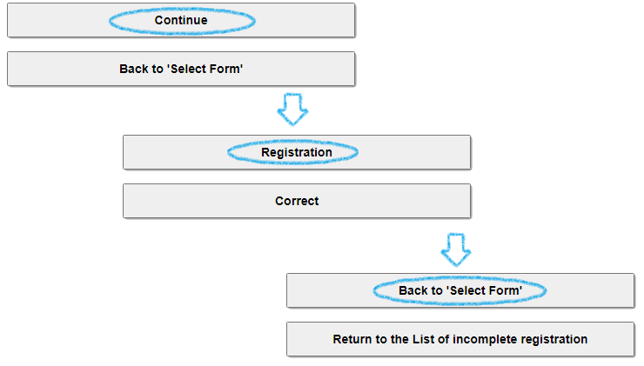644x366 pixels.
Task: Click blue arrow above lower Back to 'Select Form'
Action: click(456, 249)
